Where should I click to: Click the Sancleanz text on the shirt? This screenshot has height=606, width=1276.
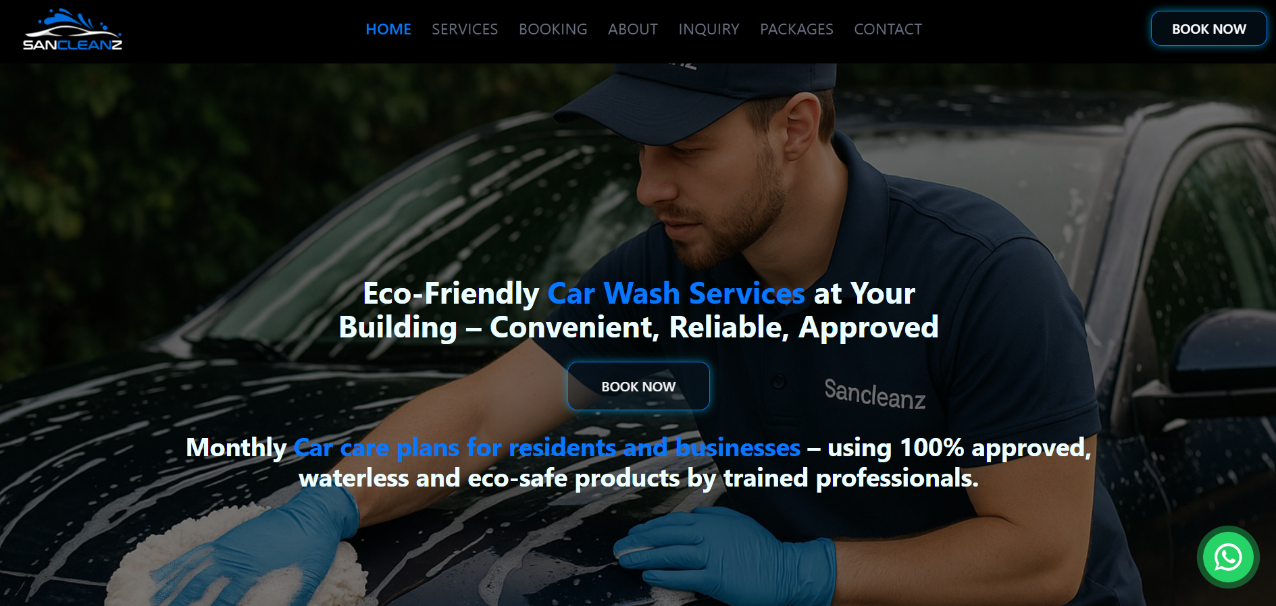[875, 394]
